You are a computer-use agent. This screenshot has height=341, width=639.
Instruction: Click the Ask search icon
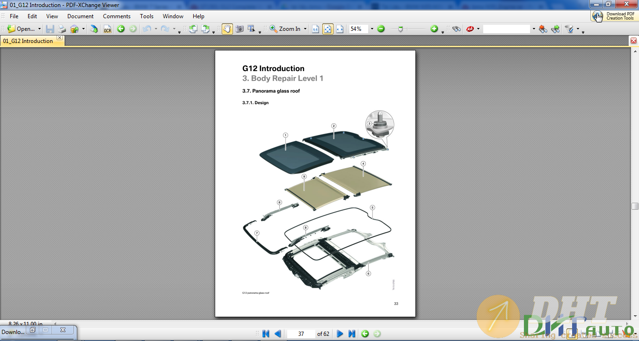pos(470,29)
